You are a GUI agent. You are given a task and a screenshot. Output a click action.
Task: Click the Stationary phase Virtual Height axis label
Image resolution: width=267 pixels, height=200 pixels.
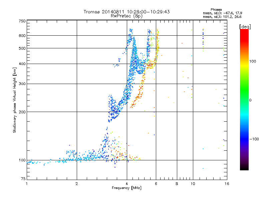point(15,100)
